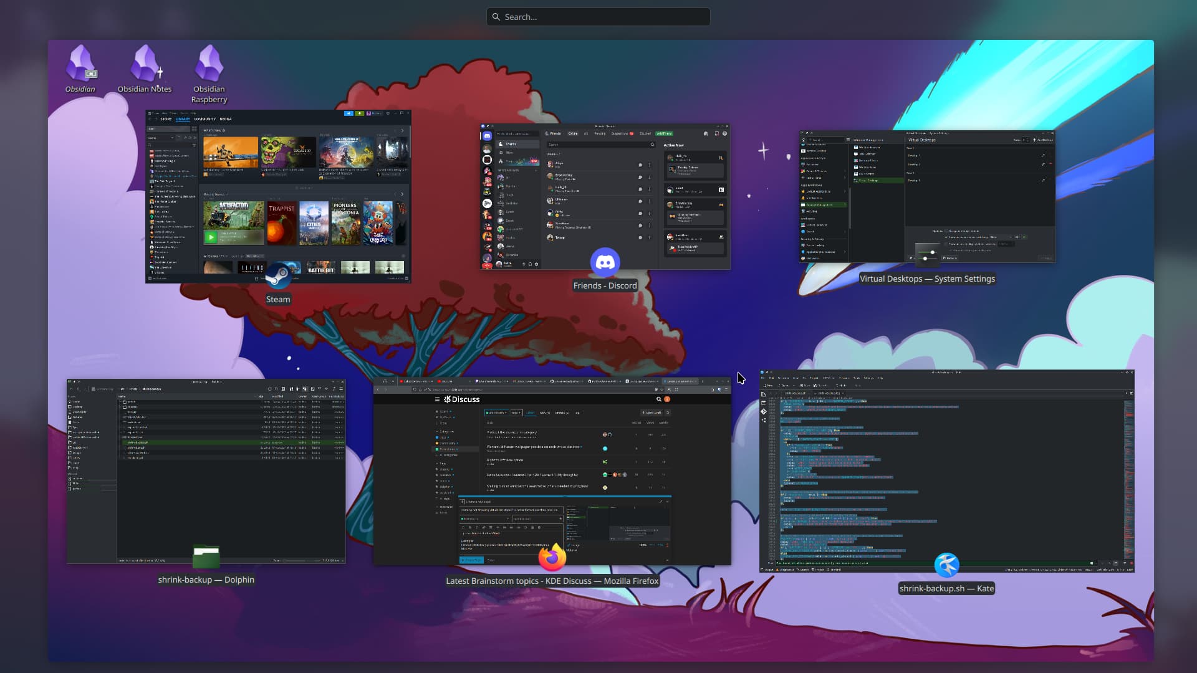Screen dimensions: 1197x673
Task: Select the Pending tab in Discord Friends
Action: 600,133
